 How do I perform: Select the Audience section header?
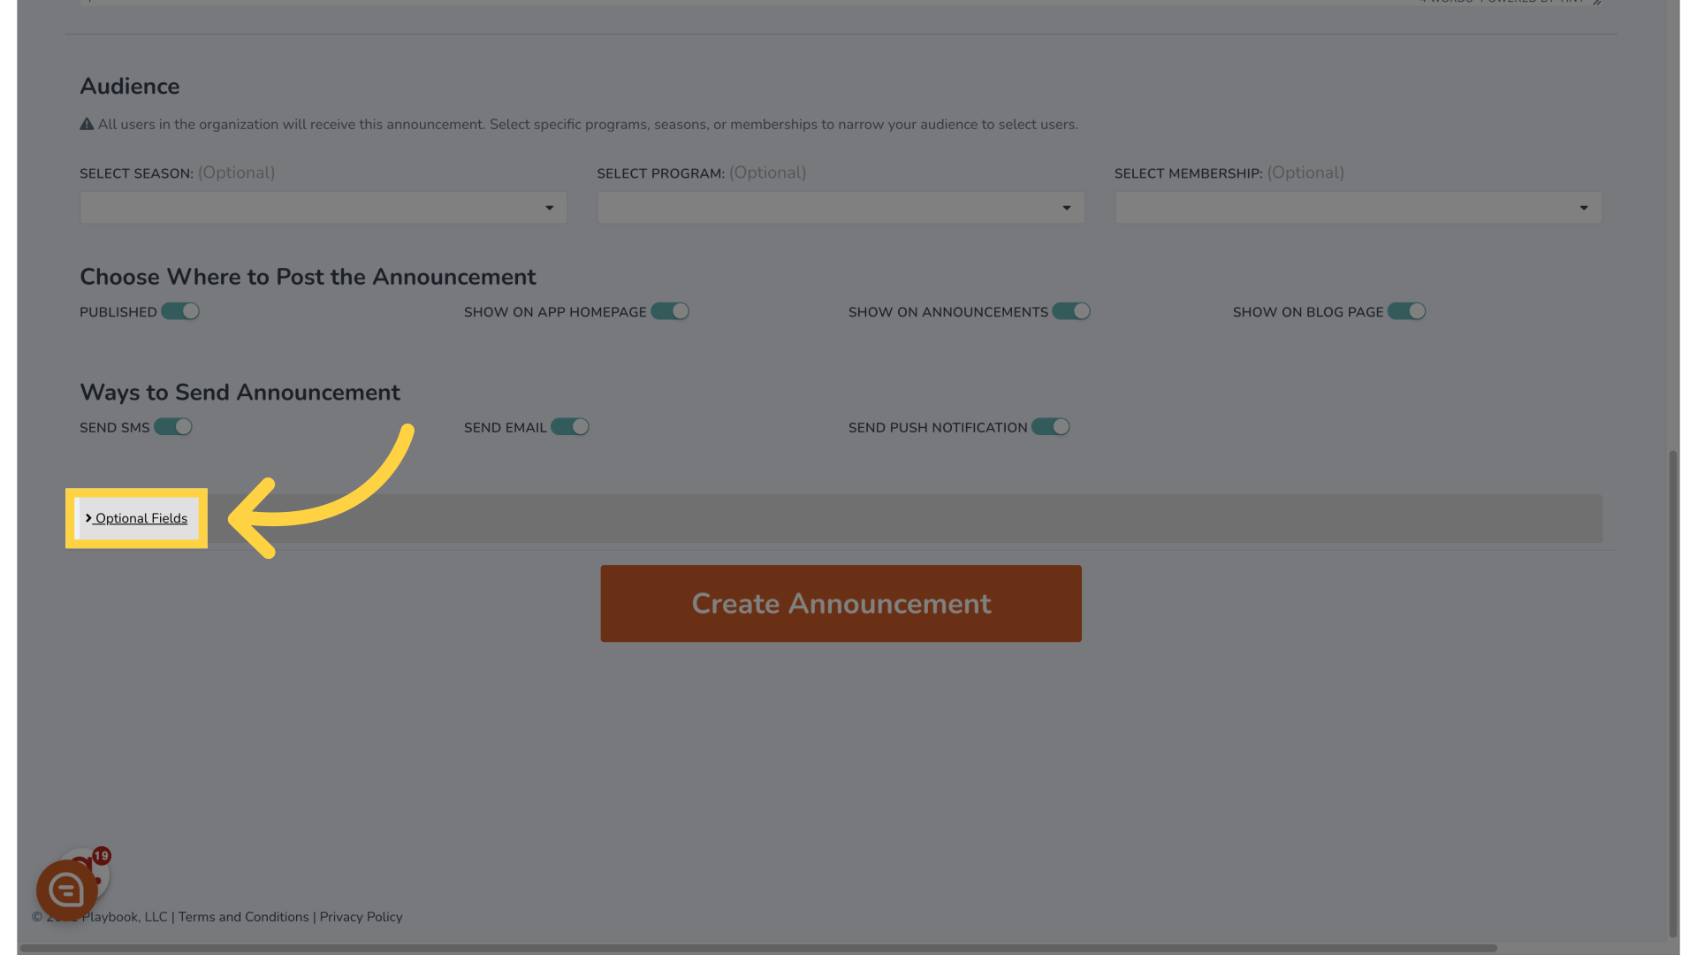tap(129, 87)
